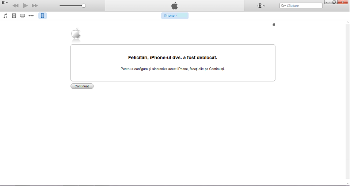
Task: Open the window menu dropdown at top-left
Action: (5, 3)
